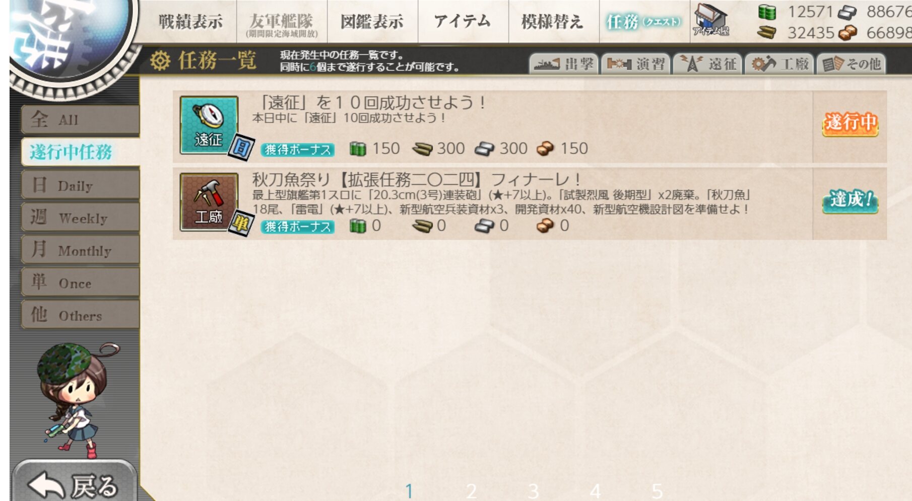This screenshot has width=912, height=501.
Task: Click the 工廠 hammer quest icon
Action: (209, 202)
